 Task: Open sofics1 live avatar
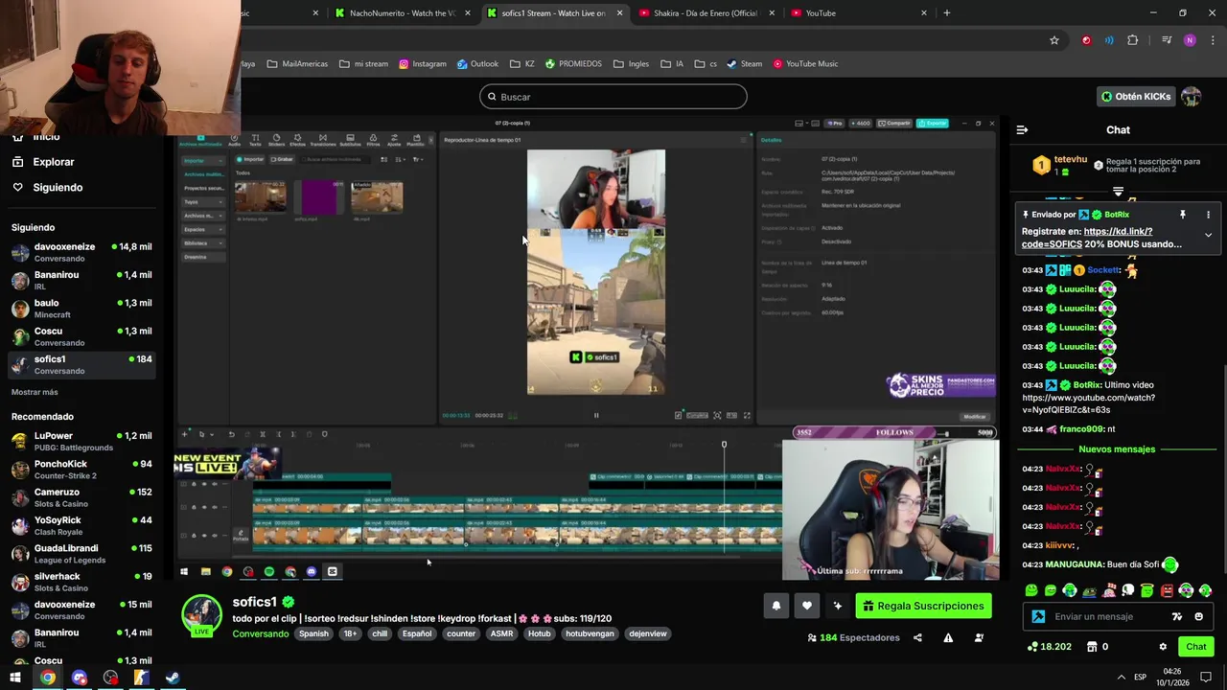click(x=201, y=615)
